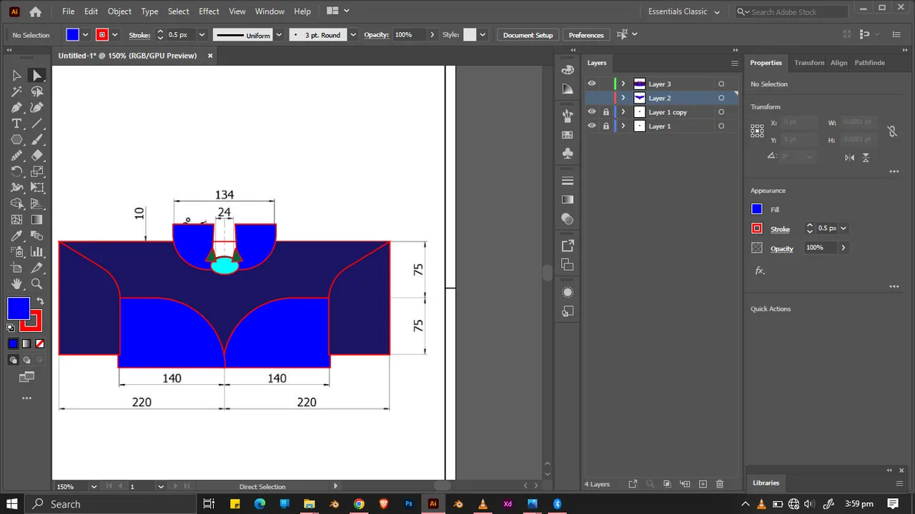Select the Pen tool
Screen dimensions: 915x514
pos(16,107)
